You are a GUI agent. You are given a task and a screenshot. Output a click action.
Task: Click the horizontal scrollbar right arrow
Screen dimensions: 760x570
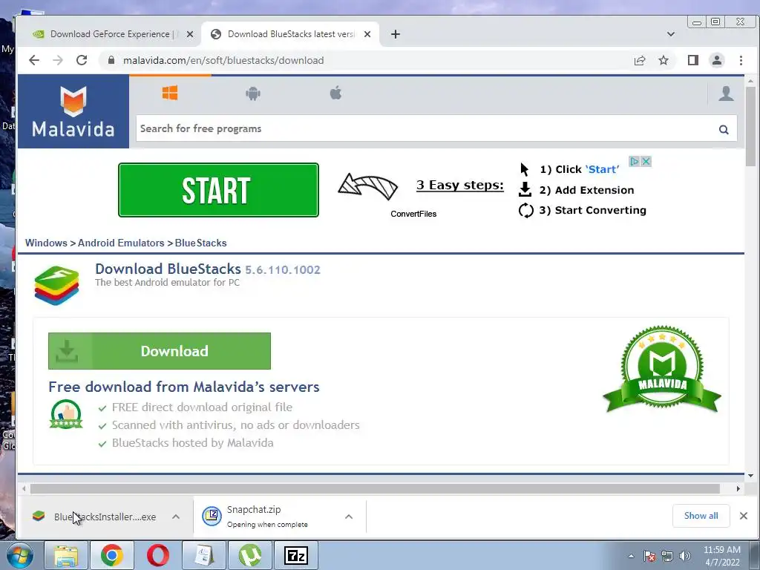click(x=738, y=488)
